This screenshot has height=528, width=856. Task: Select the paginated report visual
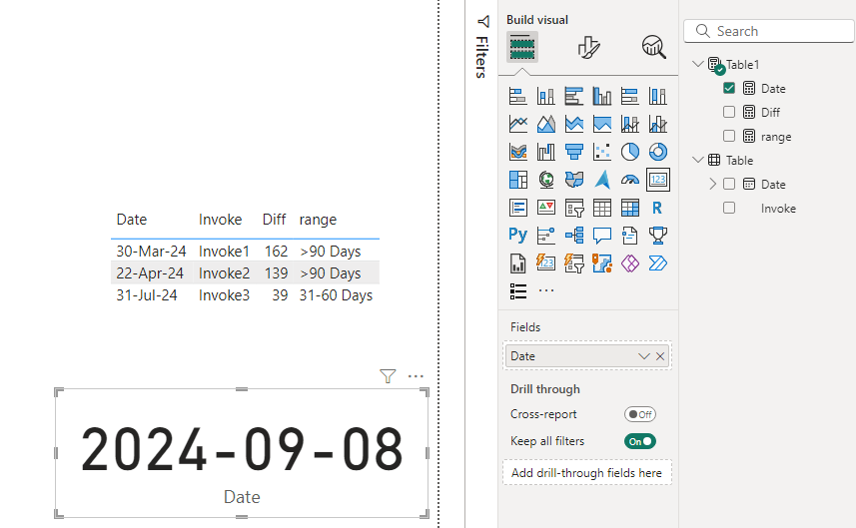(x=518, y=264)
